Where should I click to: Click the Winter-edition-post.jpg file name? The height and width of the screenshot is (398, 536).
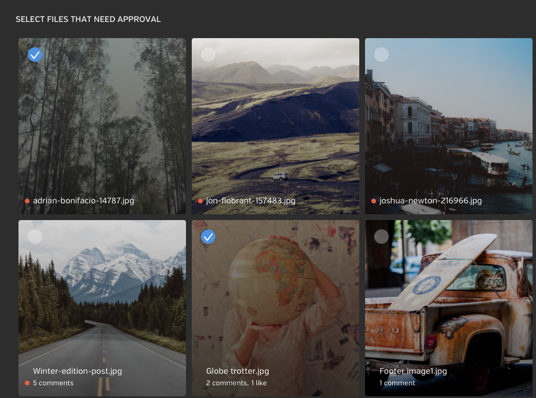[77, 371]
